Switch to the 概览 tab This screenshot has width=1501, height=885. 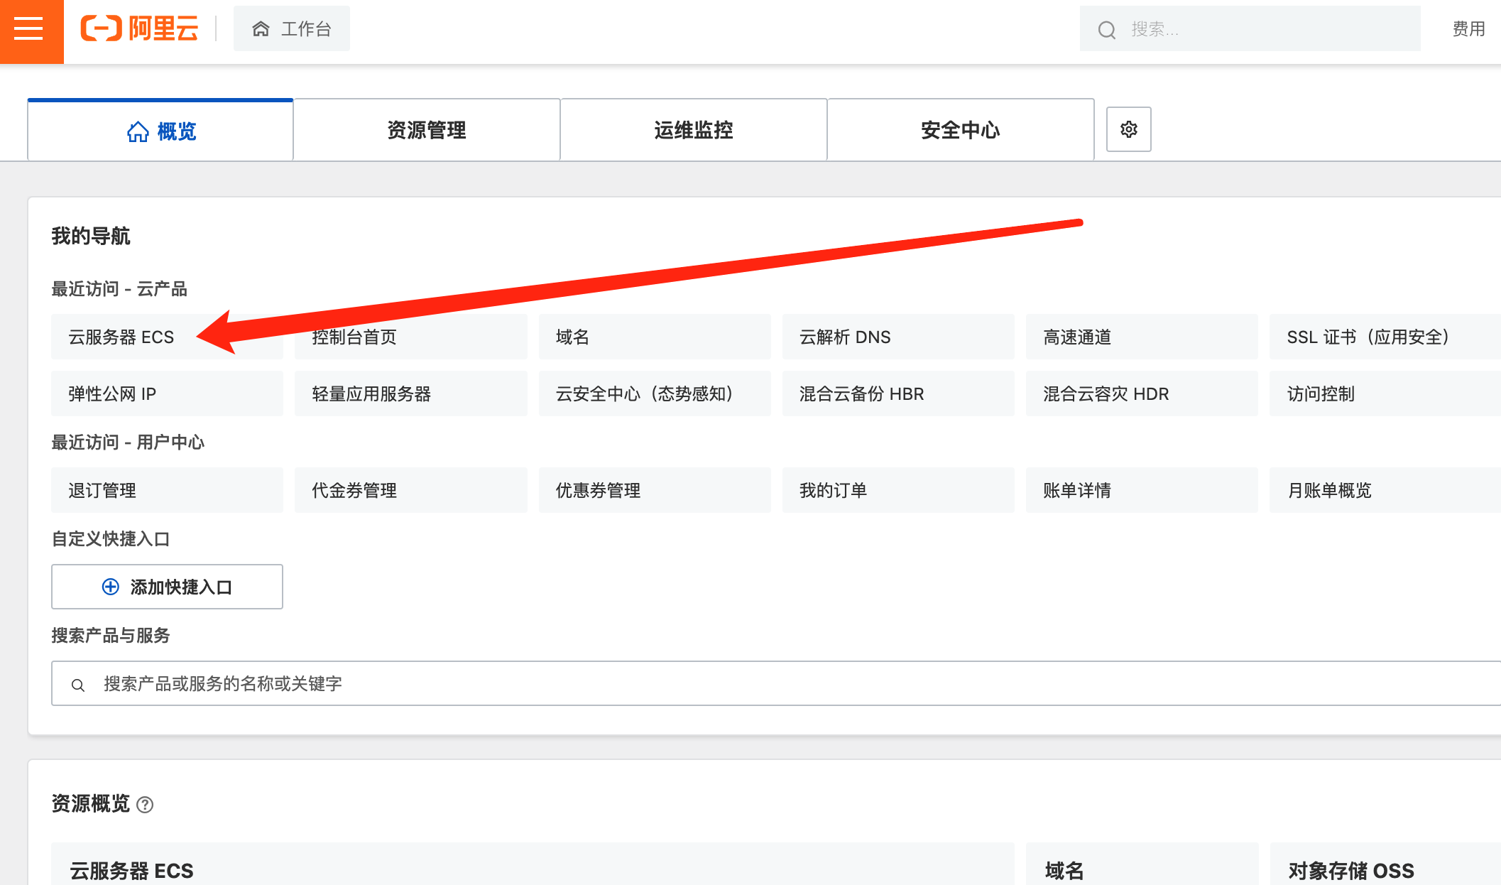(160, 130)
